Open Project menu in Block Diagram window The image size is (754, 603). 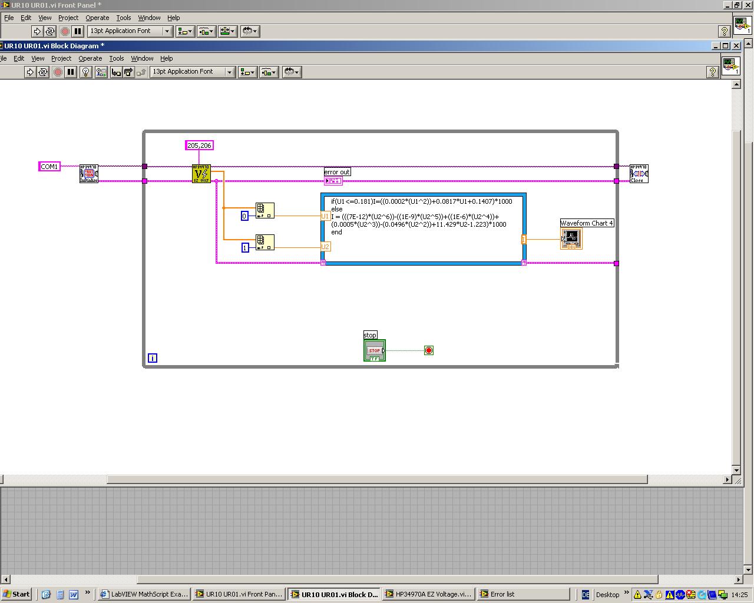[61, 58]
